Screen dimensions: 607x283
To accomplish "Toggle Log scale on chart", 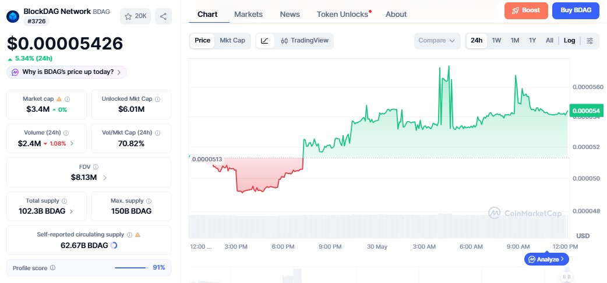I will coord(570,41).
